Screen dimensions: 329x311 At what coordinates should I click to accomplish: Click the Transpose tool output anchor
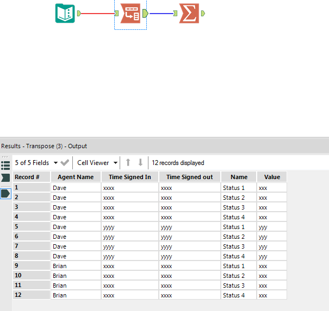145,14
